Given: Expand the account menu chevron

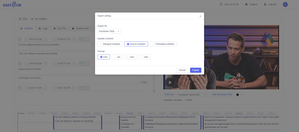Looking at the screenshot, I should pyautogui.click(x=289, y=5).
